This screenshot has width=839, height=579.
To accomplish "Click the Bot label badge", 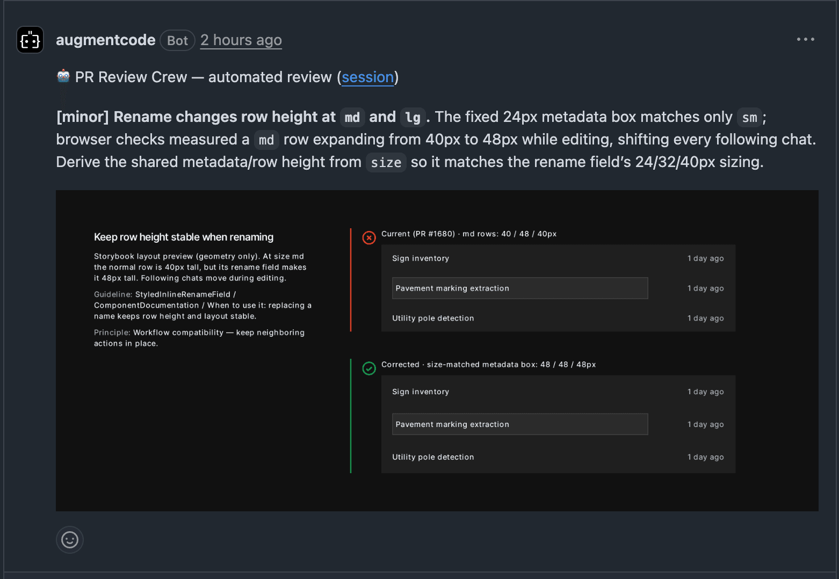I will (177, 40).
